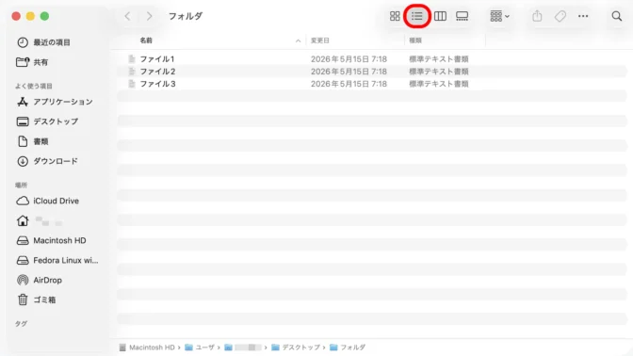
Task: Close the window with the red button
Action: [16, 16]
